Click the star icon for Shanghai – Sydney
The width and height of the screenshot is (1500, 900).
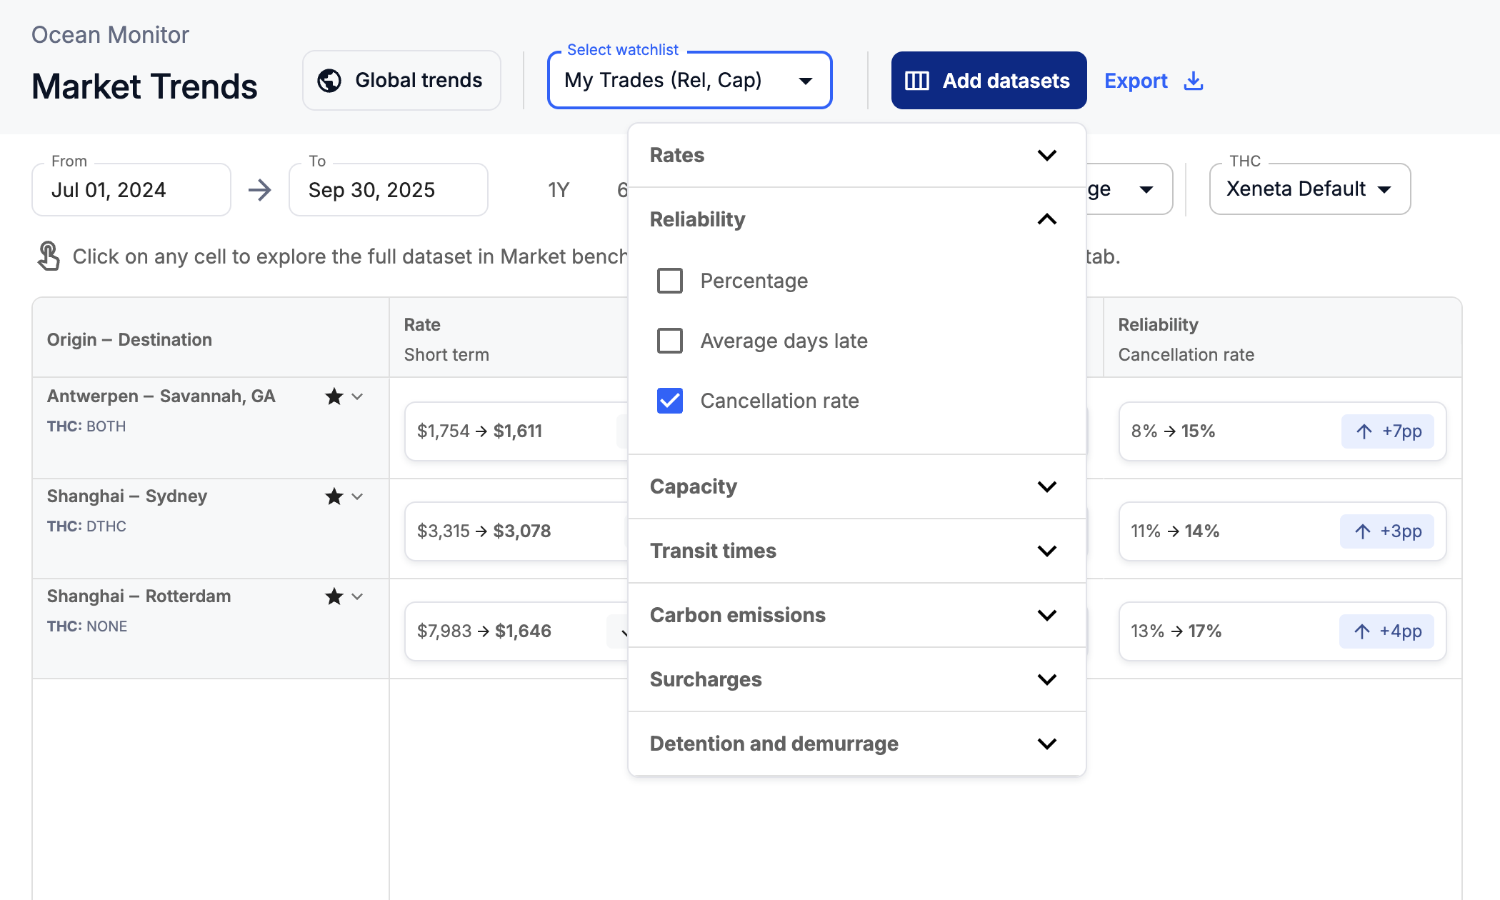pos(334,496)
